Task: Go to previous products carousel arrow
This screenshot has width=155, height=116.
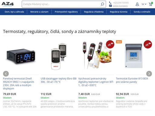Action: point(6,74)
